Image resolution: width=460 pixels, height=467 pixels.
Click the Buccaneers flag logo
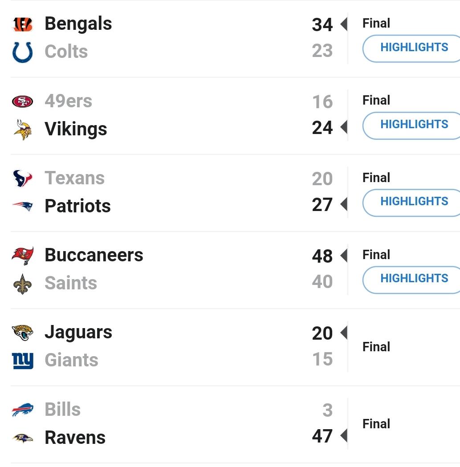pyautogui.click(x=22, y=256)
